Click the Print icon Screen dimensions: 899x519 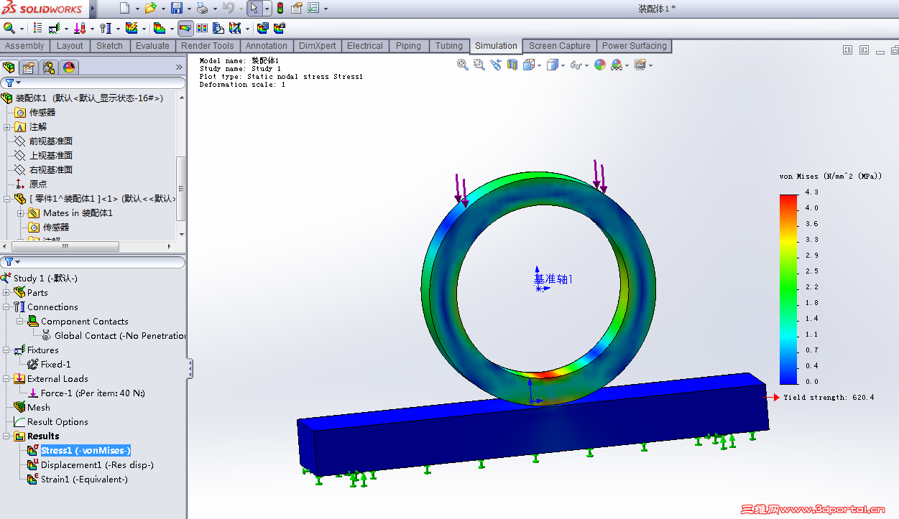tap(202, 9)
